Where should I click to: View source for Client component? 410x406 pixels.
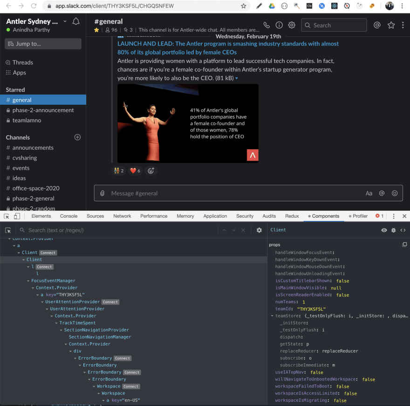[x=403, y=230]
